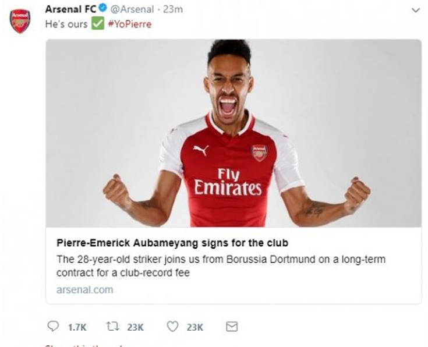Follow the arsenal.com link
Image resolution: width=428 pixels, height=347 pixels.
click(85, 289)
